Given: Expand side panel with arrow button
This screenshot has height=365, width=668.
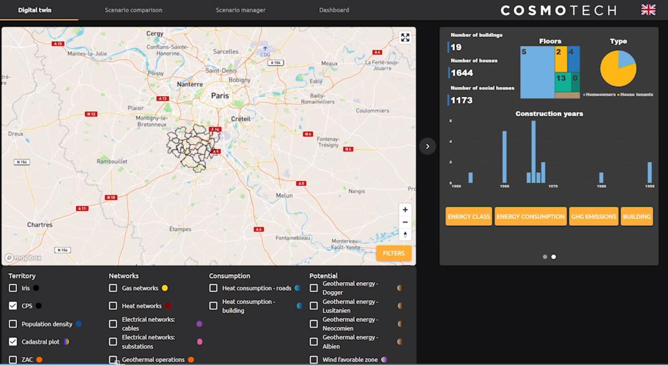Looking at the screenshot, I should pyautogui.click(x=428, y=146).
